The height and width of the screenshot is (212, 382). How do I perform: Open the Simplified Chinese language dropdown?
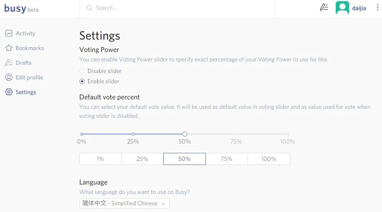pos(125,203)
